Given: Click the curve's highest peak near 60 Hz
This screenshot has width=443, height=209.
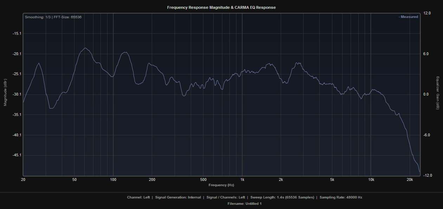Looking at the screenshot, I should (x=85, y=48).
